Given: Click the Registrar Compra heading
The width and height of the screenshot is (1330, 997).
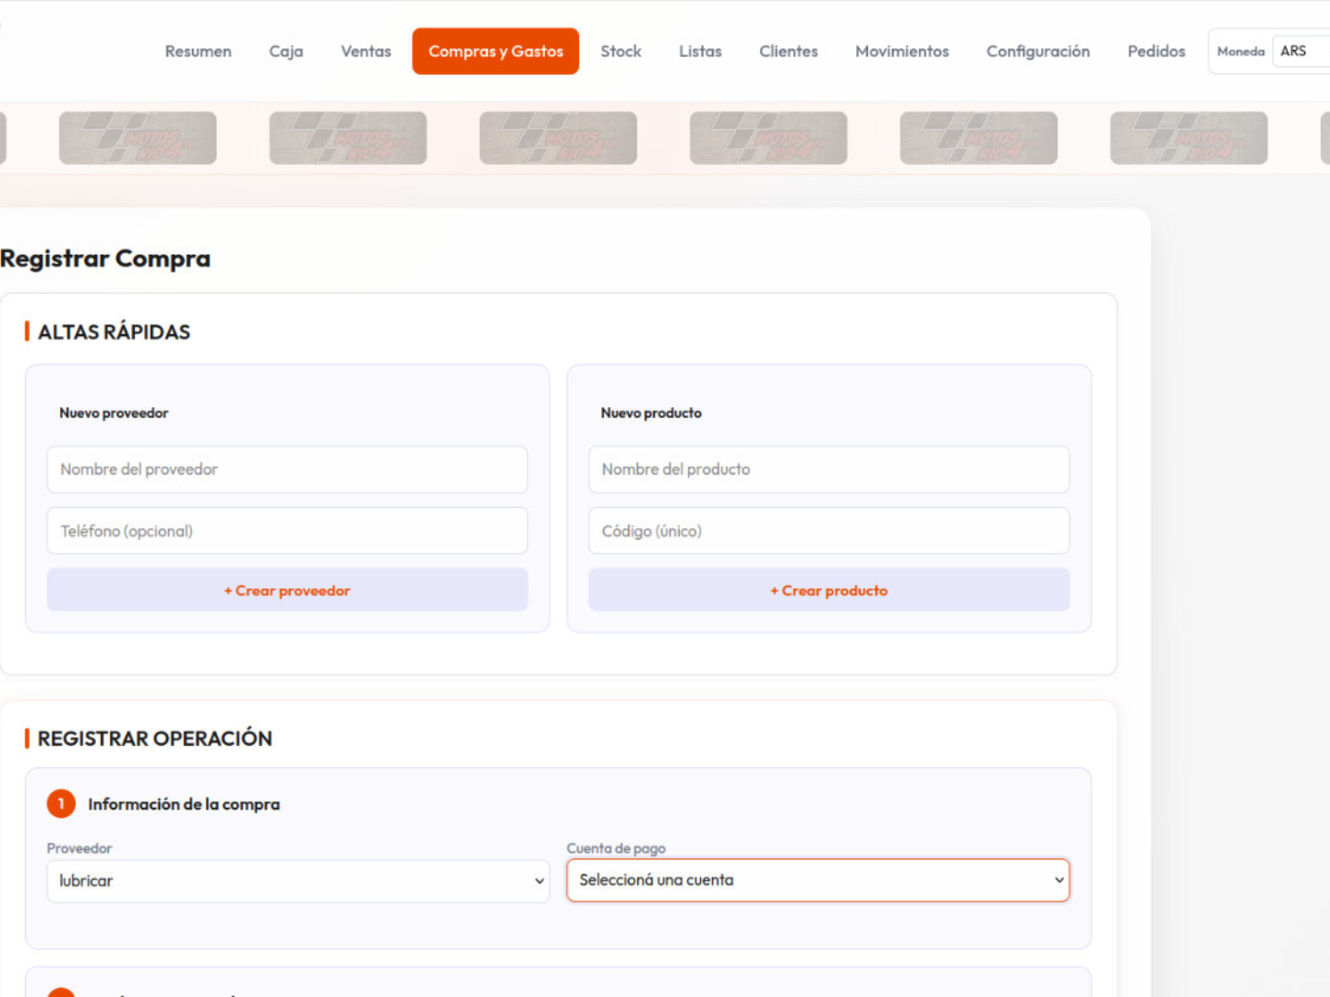Looking at the screenshot, I should pyautogui.click(x=105, y=258).
